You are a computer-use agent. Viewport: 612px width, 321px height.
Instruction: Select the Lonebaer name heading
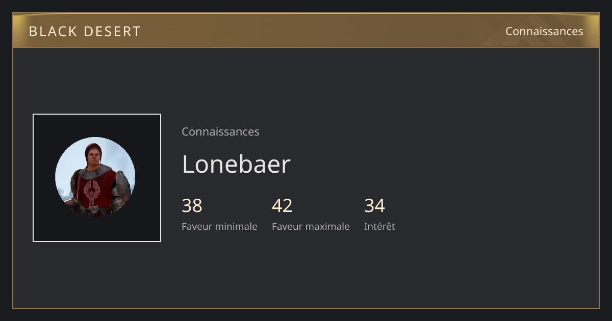[236, 164]
